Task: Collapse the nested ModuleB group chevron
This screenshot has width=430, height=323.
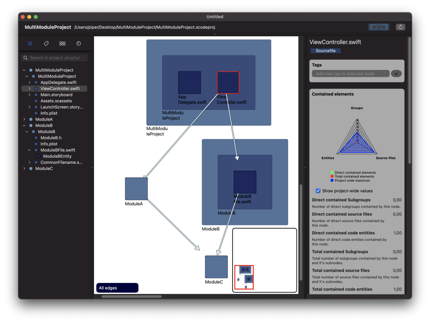Action: (x=27, y=131)
